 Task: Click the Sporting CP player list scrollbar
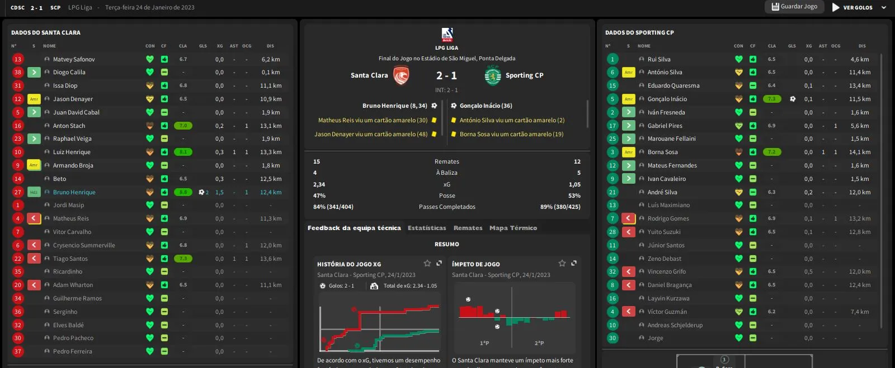coord(881,190)
